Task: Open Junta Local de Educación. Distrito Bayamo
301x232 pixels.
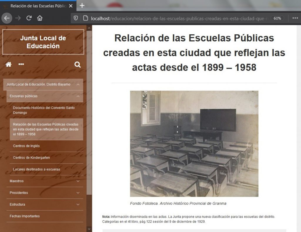Action: click(x=39, y=84)
